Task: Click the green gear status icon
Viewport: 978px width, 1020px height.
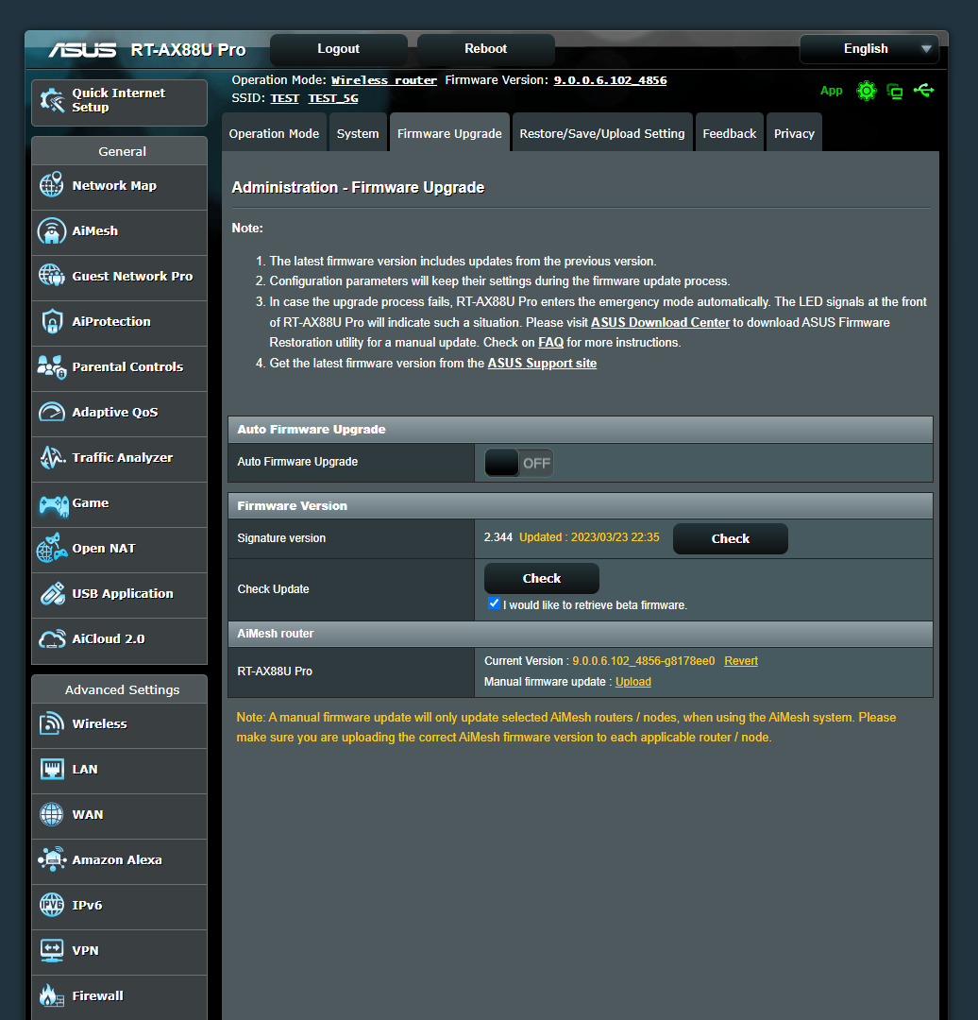Action: pos(867,91)
